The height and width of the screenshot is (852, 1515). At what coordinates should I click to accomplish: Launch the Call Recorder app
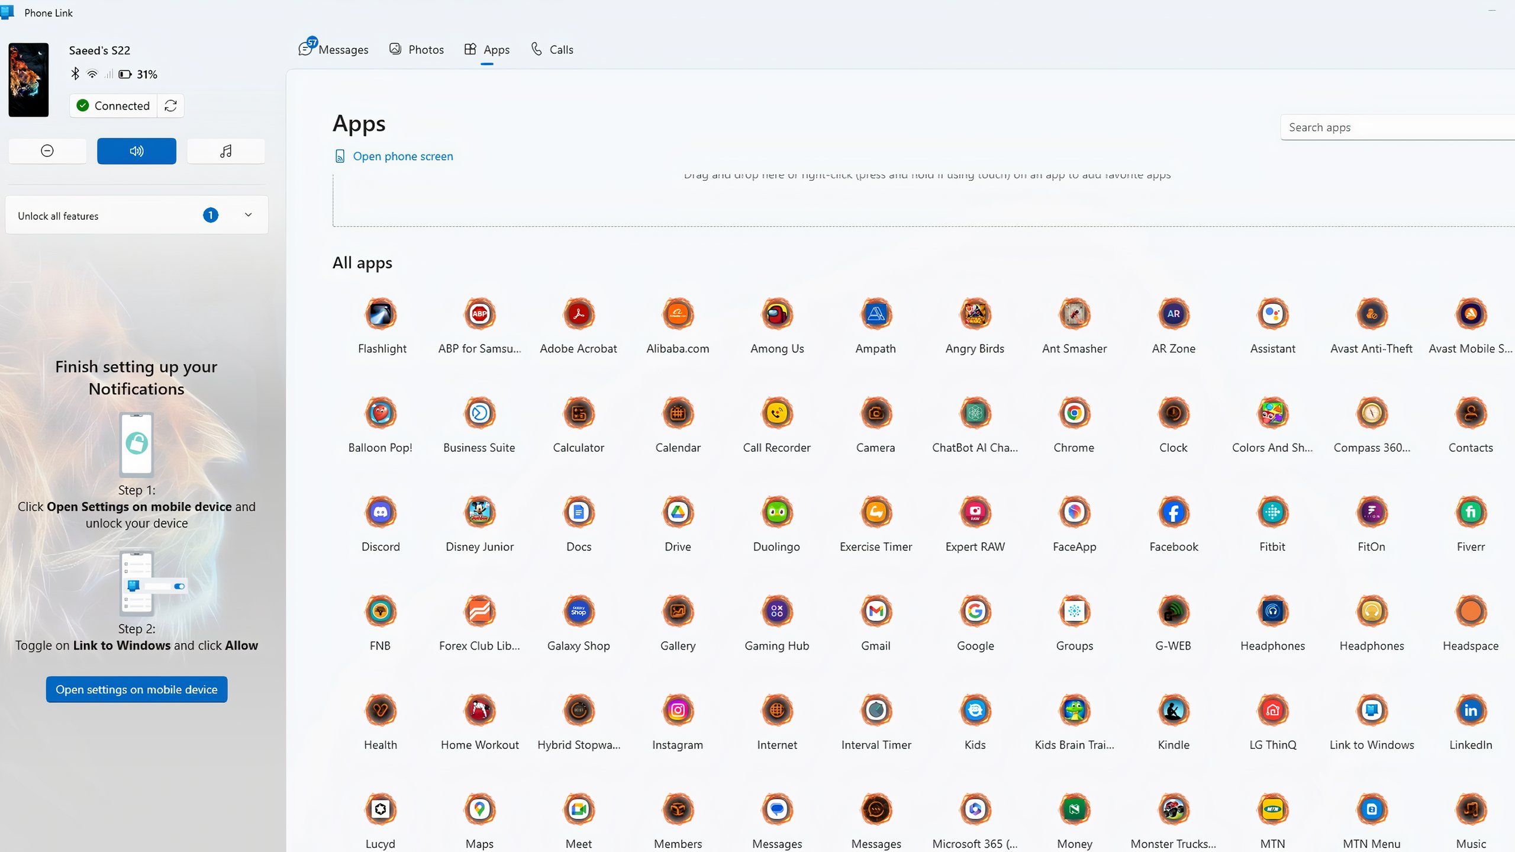777,413
